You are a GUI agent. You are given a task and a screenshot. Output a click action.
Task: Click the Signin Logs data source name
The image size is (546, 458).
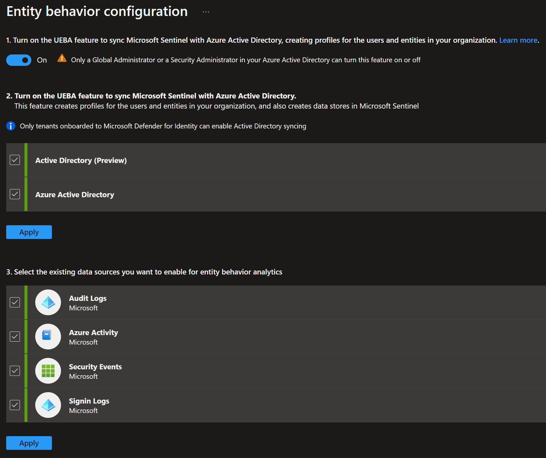tap(89, 401)
